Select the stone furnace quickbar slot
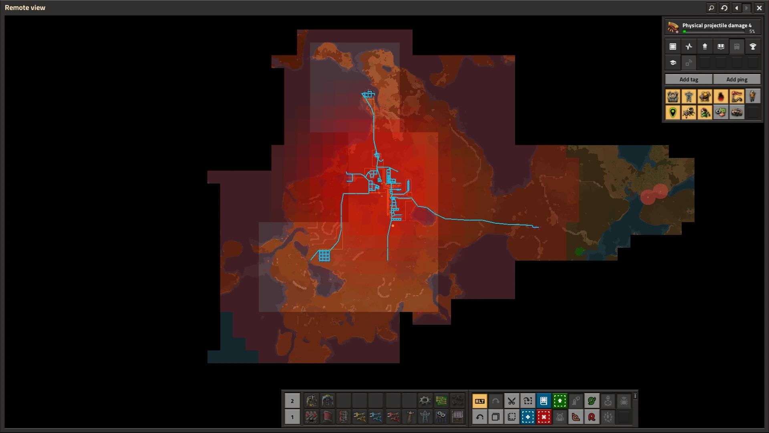The width and height of the screenshot is (769, 433). pyautogui.click(x=311, y=401)
